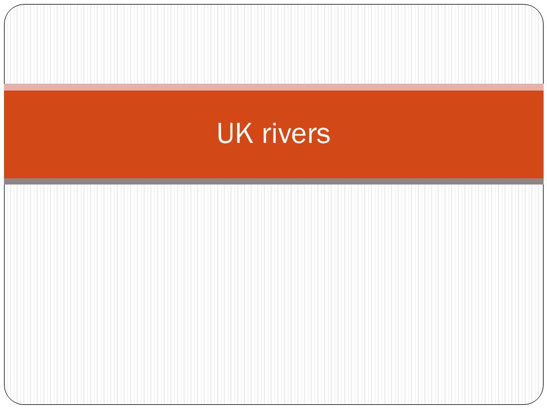Click the slide's top-left rounded corner
The image size is (547, 410).
click(10, 10)
